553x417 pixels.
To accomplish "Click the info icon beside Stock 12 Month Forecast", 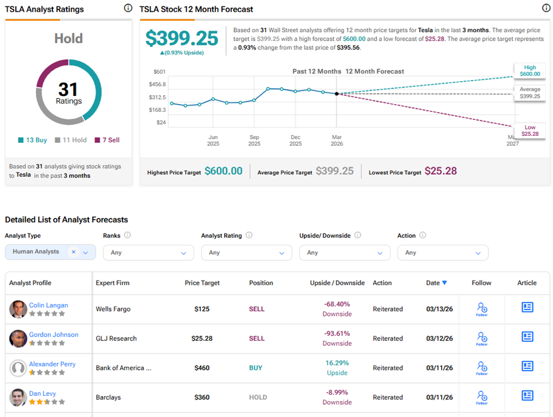I will (x=545, y=8).
